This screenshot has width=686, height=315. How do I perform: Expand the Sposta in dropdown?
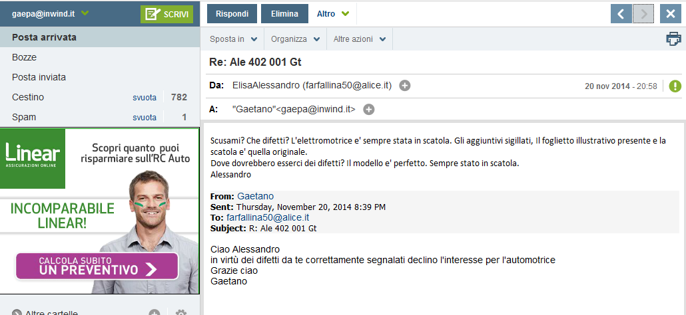coord(232,39)
